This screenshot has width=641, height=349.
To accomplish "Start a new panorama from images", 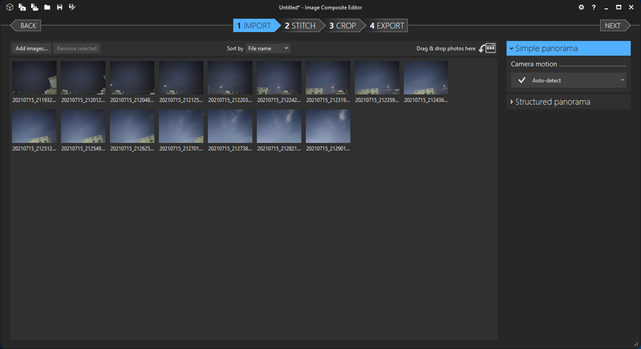I will click(x=22, y=7).
